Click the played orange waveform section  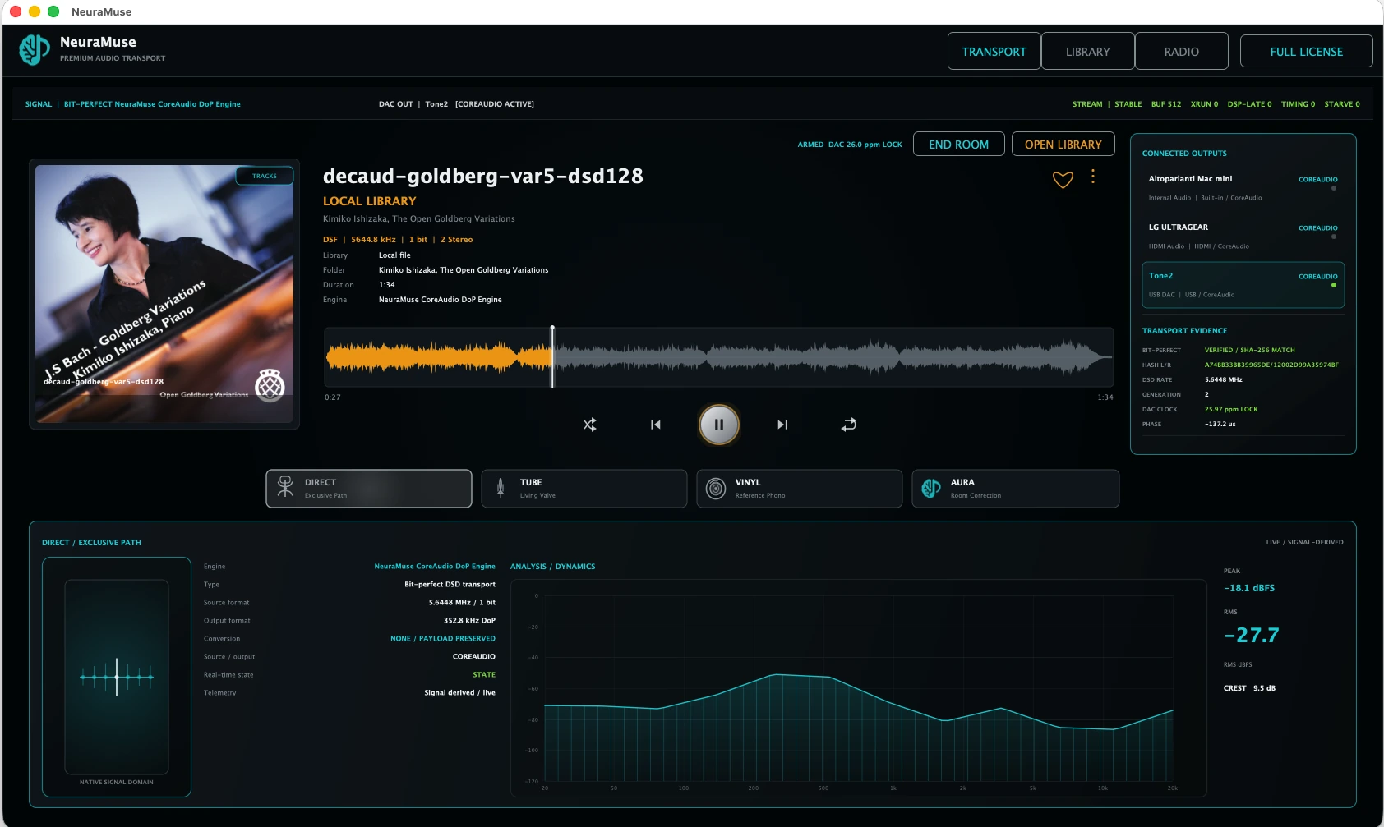click(x=438, y=357)
